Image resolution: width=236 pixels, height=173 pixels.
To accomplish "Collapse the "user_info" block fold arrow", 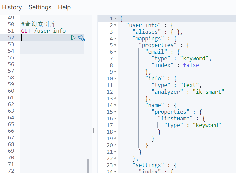I will [x=115, y=25].
